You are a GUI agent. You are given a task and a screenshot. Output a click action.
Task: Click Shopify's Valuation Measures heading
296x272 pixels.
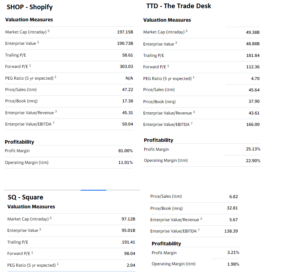[29, 20]
